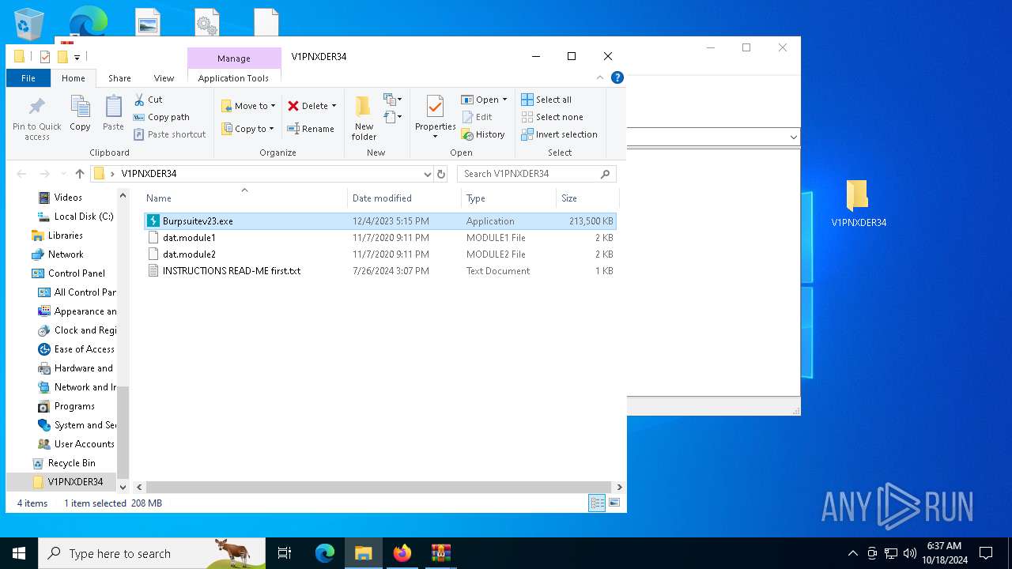Expand Properties dropdown arrow
The image size is (1012, 569).
[x=436, y=137]
